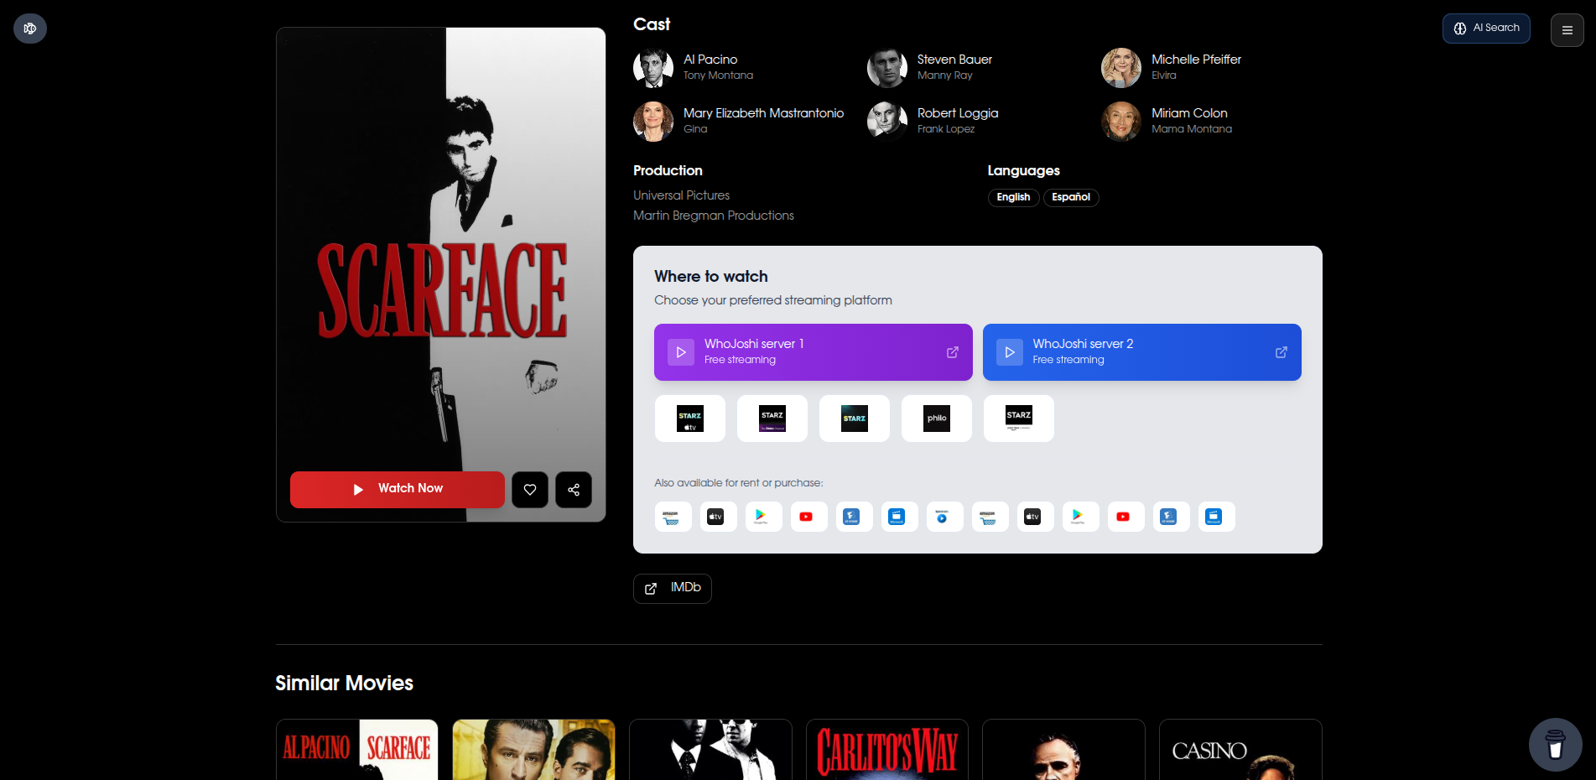This screenshot has width=1596, height=780.
Task: Open the Carlito's Way similar movie card
Action: coord(887,749)
